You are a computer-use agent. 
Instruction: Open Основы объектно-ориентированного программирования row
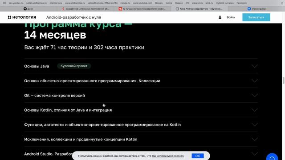[x=141, y=81]
